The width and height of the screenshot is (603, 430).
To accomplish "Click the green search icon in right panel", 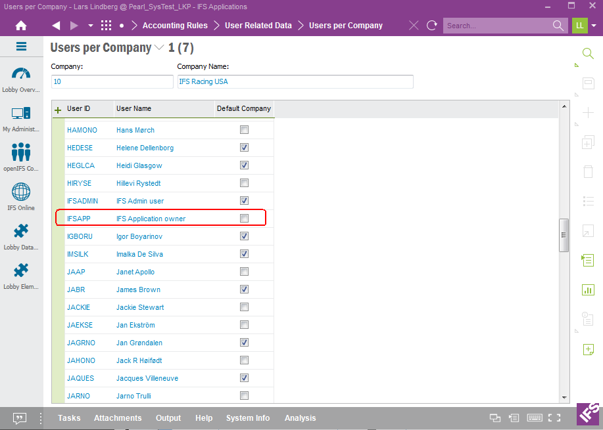I will click(588, 53).
